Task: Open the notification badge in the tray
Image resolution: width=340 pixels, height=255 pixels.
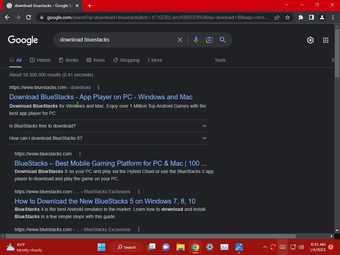Action: click(331, 247)
